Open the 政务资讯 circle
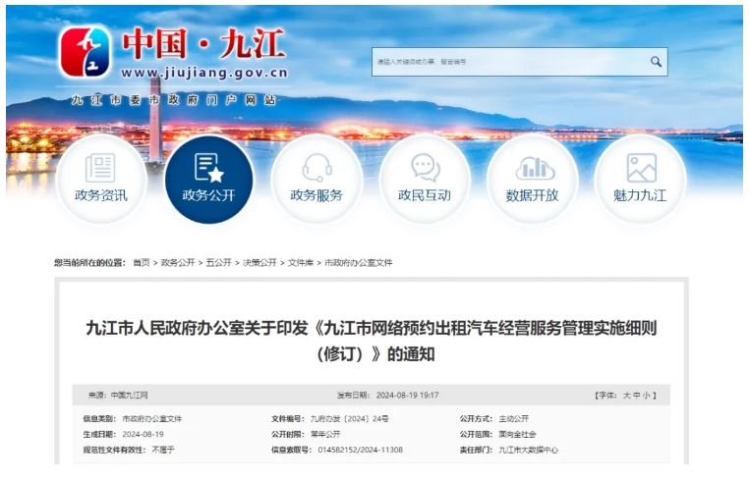This screenshot has width=749, height=482. coord(101,180)
